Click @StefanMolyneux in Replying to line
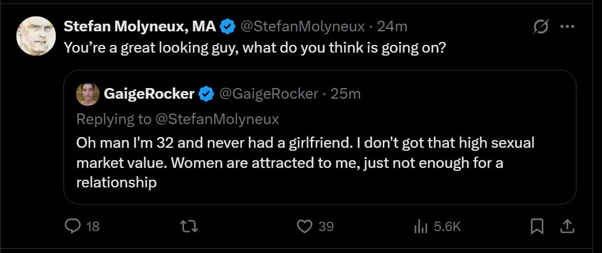This screenshot has height=253, width=602. (218, 119)
